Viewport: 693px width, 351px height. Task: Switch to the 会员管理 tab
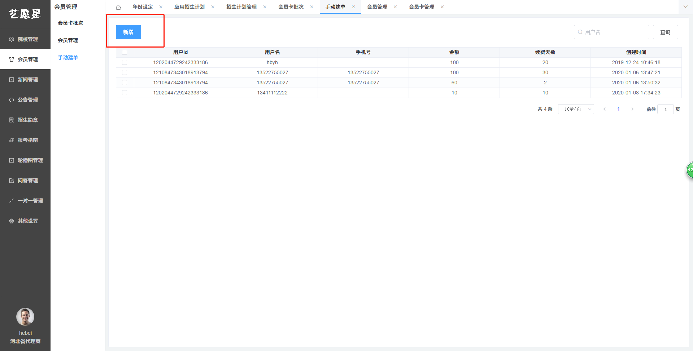point(377,7)
